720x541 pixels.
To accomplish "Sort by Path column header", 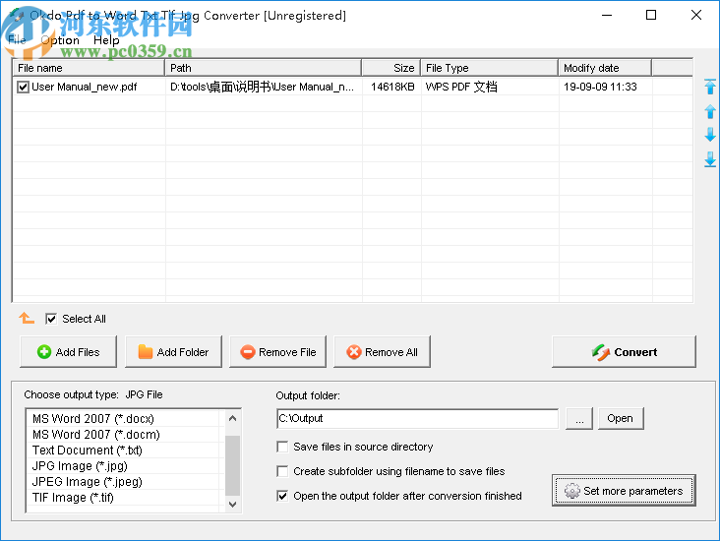I will tap(263, 68).
